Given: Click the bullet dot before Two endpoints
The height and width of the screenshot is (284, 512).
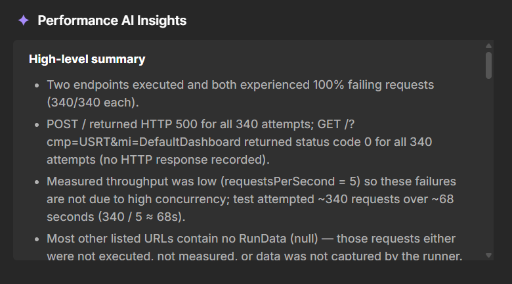Looking at the screenshot, I should [37, 85].
